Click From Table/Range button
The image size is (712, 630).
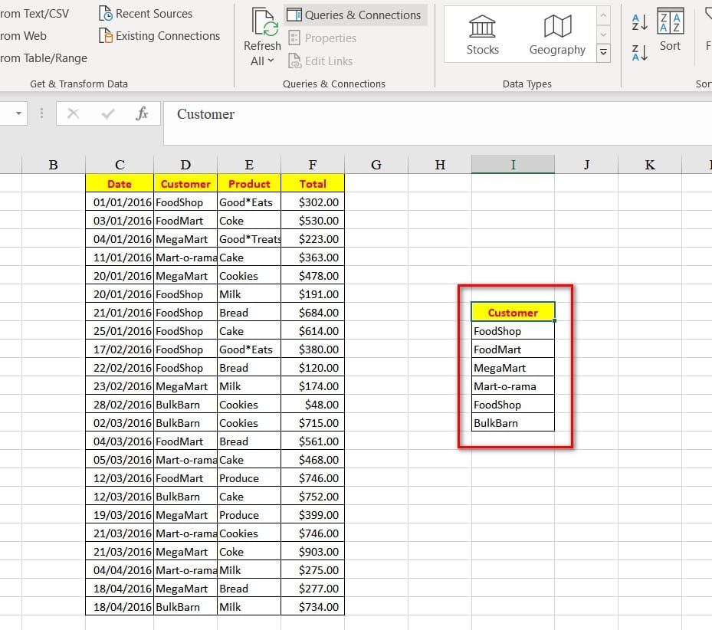43,58
